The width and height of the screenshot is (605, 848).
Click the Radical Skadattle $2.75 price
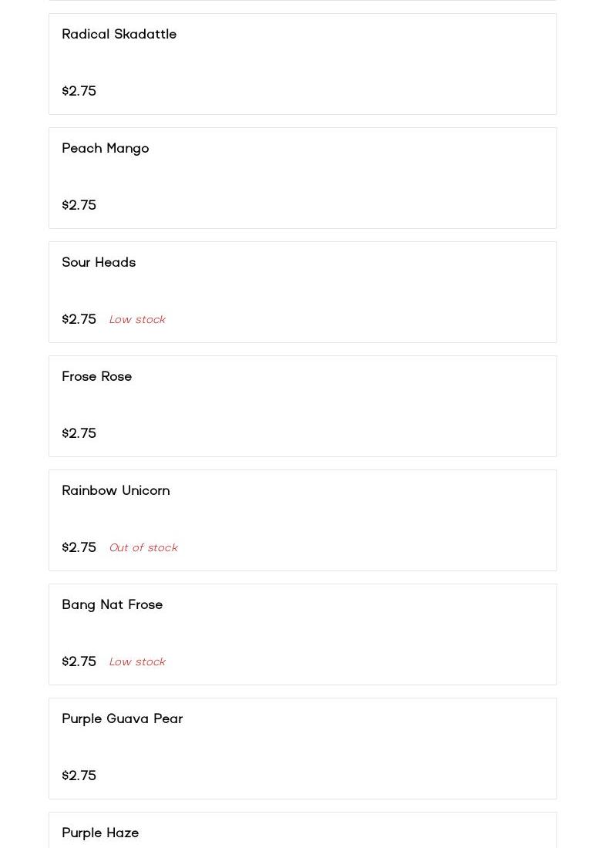pyautogui.click(x=79, y=91)
